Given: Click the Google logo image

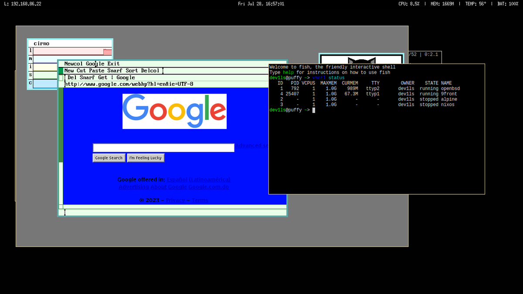Looking at the screenshot, I should [x=174, y=111].
